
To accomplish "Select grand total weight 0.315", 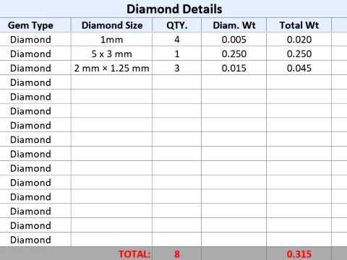I will (x=299, y=253).
